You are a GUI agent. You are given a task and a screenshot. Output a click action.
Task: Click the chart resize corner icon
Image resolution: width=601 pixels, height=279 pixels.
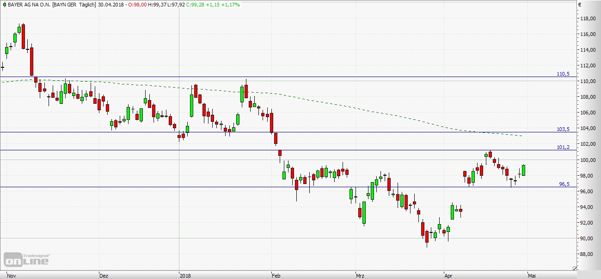(575, 268)
